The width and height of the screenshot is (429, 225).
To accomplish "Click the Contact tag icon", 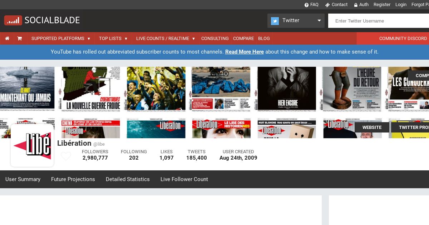I will [327, 5].
